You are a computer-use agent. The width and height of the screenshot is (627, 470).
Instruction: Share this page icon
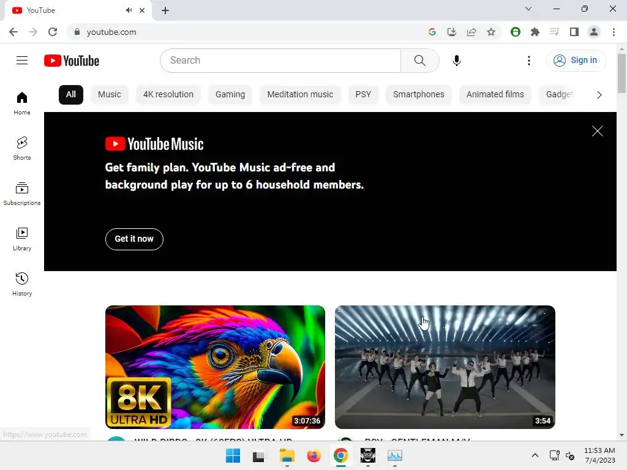click(471, 32)
